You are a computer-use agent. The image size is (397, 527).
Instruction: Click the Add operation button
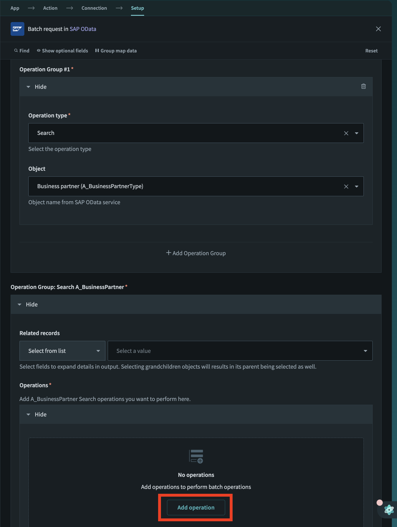pyautogui.click(x=196, y=508)
